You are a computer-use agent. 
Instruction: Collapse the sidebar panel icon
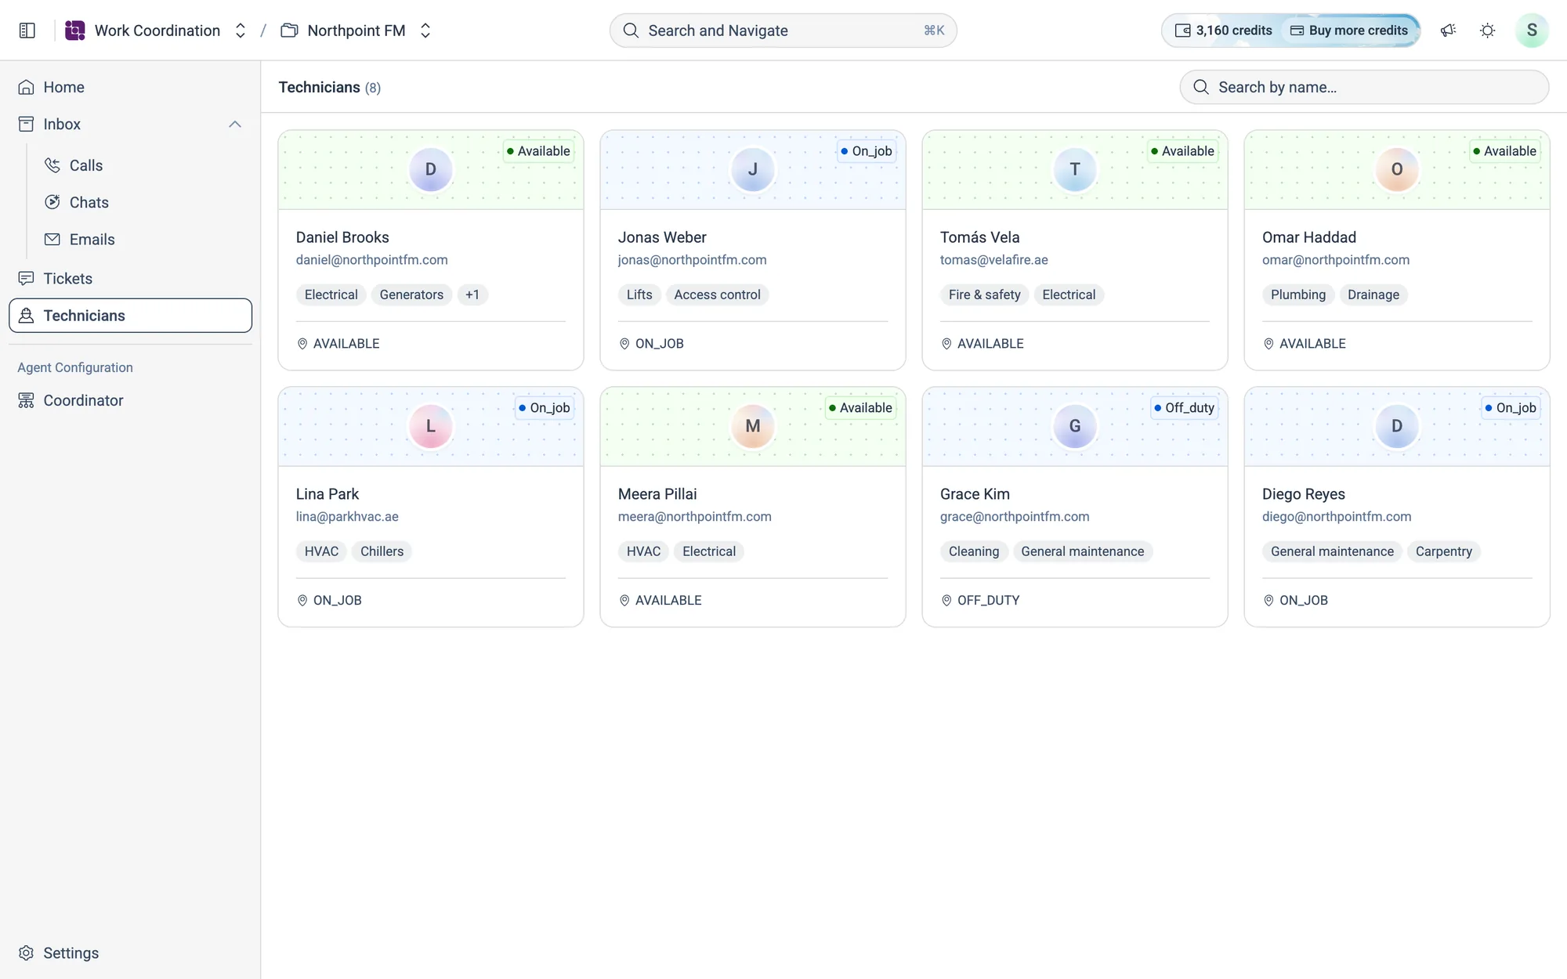(x=27, y=31)
